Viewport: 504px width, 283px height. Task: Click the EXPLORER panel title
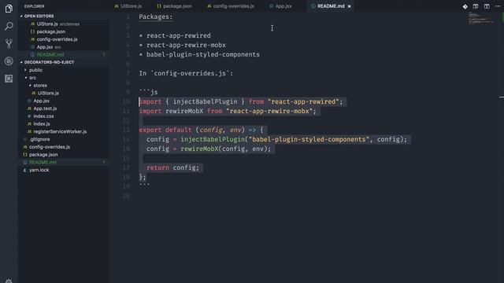pos(35,6)
